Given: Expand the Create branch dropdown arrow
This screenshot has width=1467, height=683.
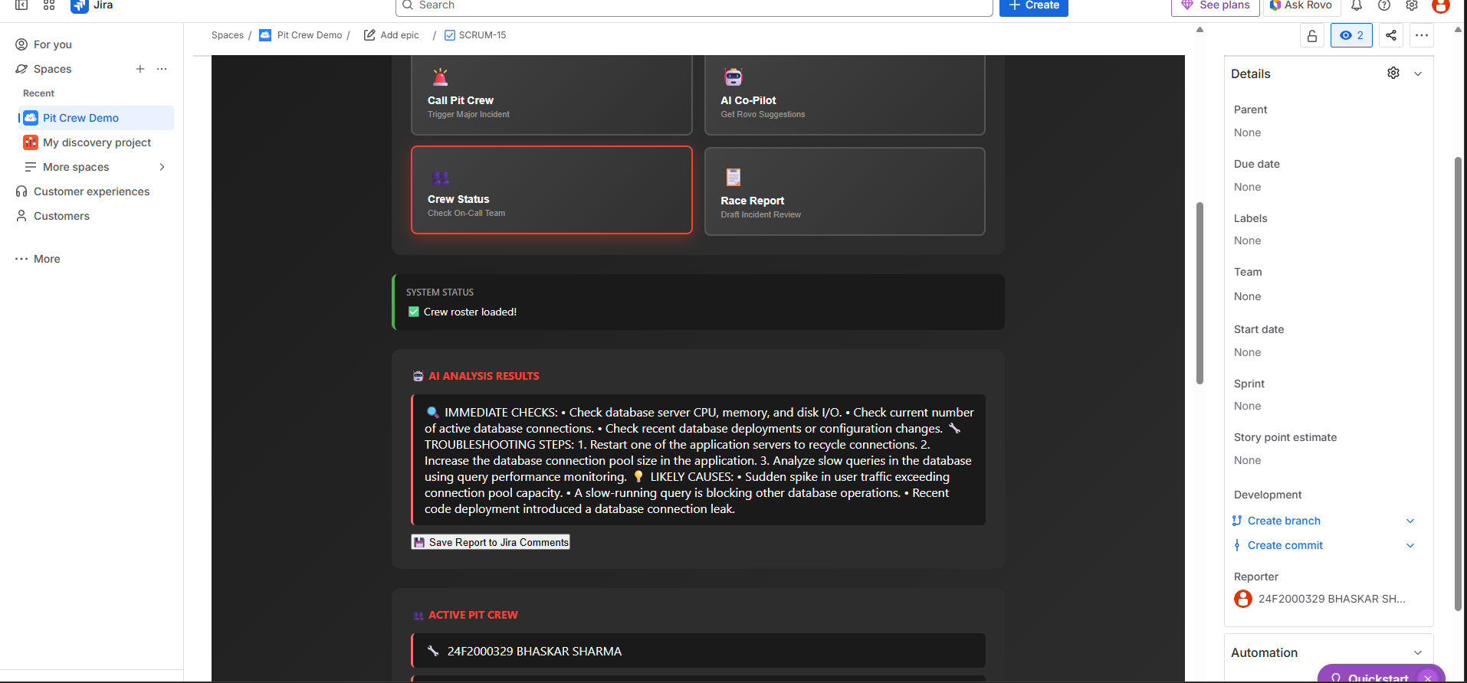Looking at the screenshot, I should (1410, 521).
